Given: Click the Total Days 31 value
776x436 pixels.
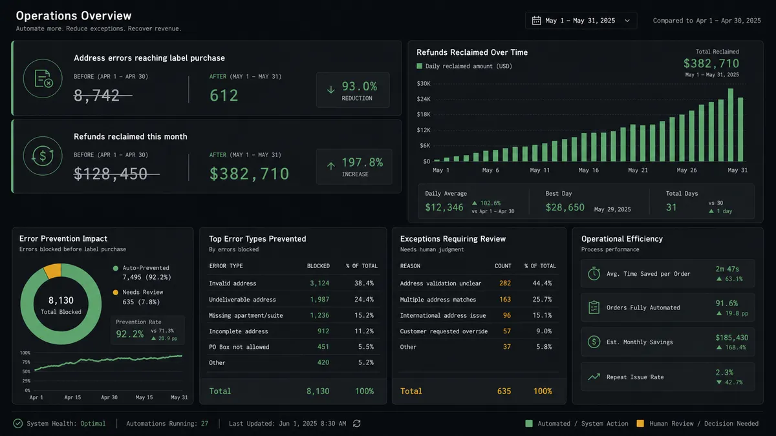Looking at the screenshot, I should (671, 207).
